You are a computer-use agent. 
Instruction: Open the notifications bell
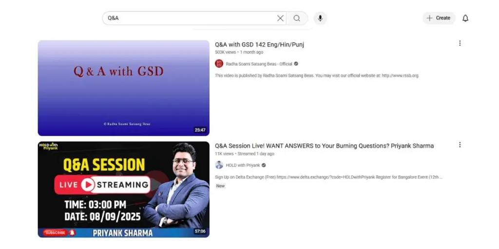(465, 18)
